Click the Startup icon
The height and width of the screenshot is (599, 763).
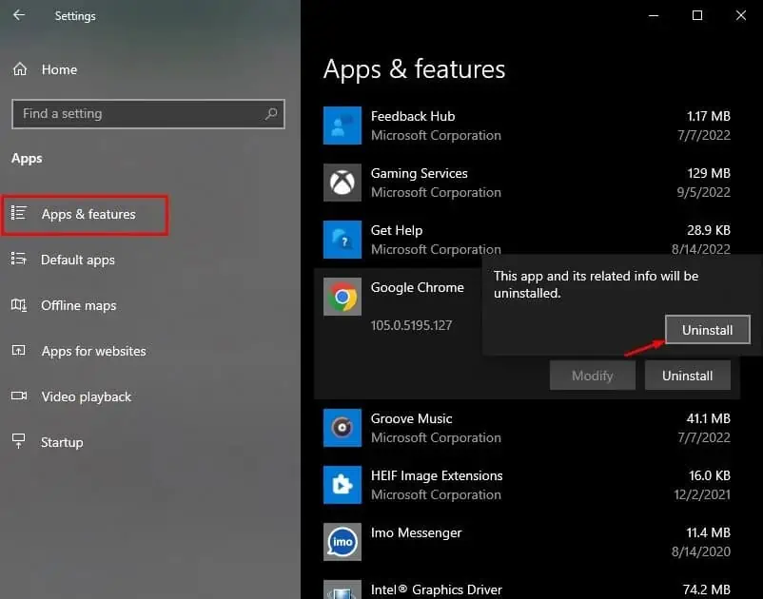(18, 440)
